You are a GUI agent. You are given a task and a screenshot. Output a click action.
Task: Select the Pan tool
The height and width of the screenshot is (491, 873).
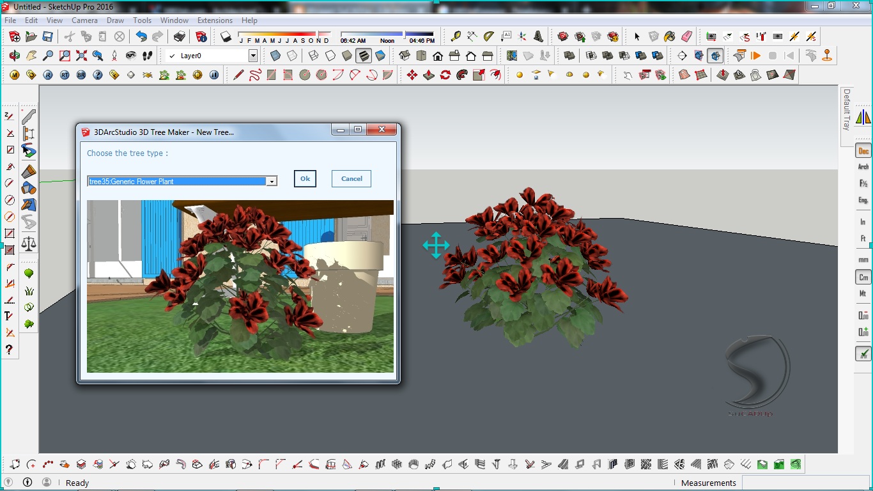(x=31, y=56)
